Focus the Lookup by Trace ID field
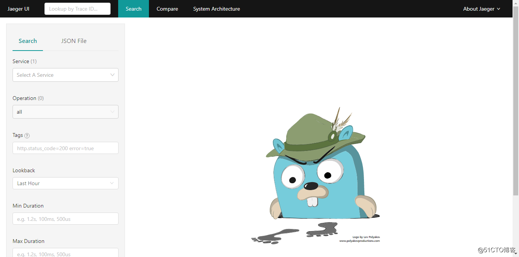Screen dimensions: 519x257 (78, 9)
